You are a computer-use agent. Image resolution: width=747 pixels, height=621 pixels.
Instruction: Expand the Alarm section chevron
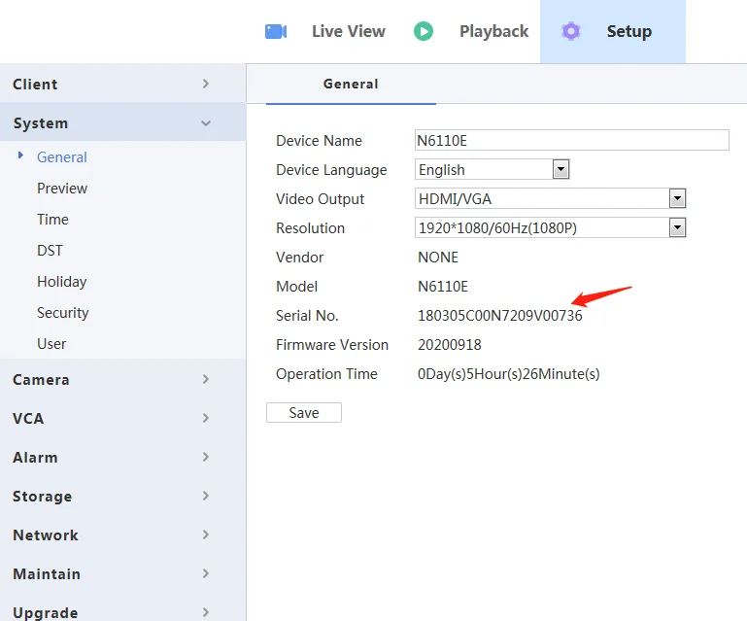coord(206,457)
